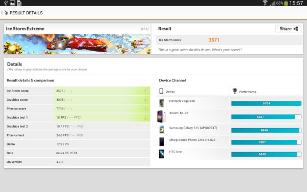Open the screenshot image notification icon
307x192 pixels.
(x=12, y=3)
